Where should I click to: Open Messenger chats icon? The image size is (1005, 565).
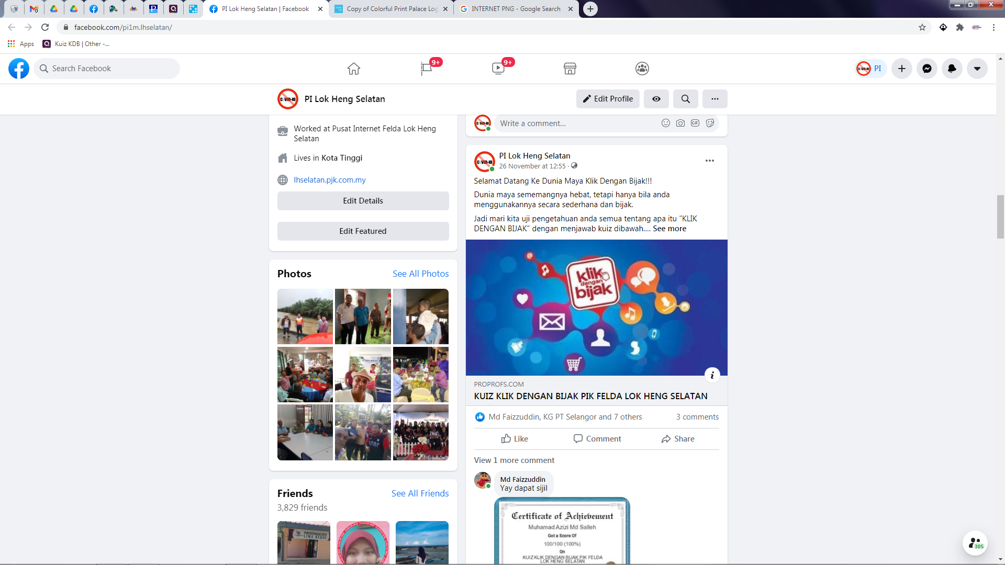(926, 69)
